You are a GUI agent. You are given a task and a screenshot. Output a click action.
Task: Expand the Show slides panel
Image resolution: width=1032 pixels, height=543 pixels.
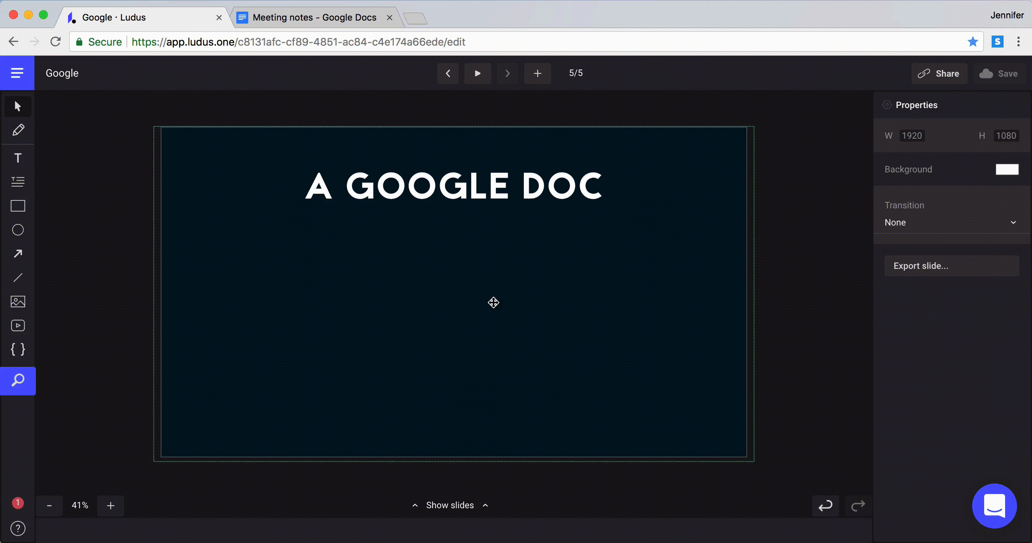449,505
